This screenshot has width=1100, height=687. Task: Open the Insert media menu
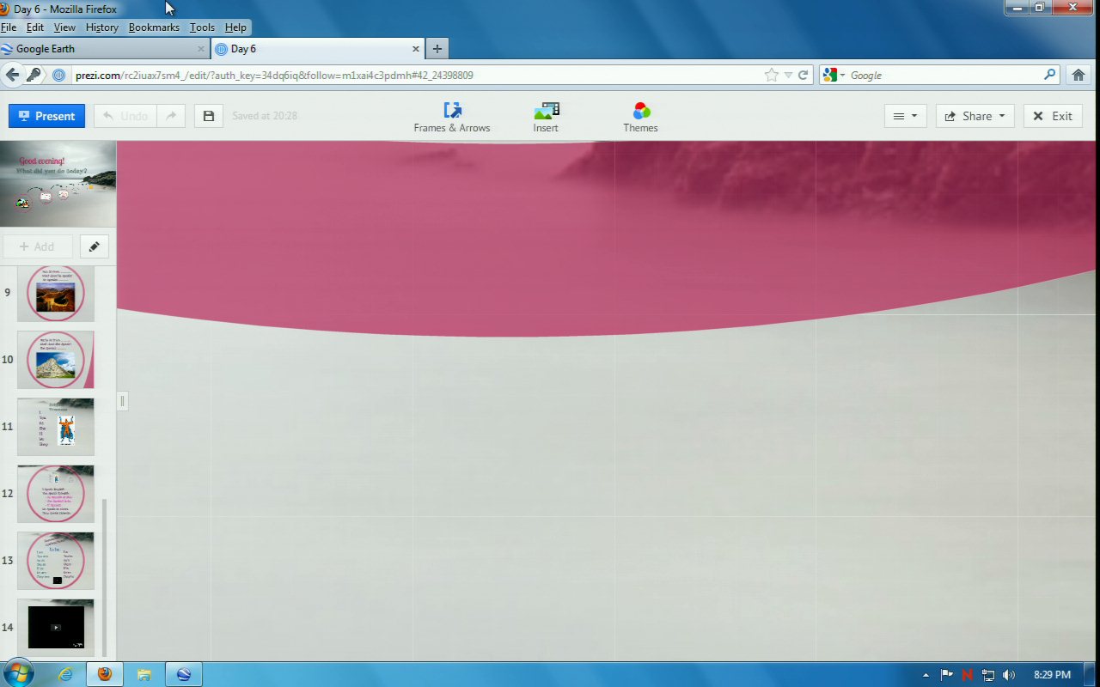click(x=546, y=118)
